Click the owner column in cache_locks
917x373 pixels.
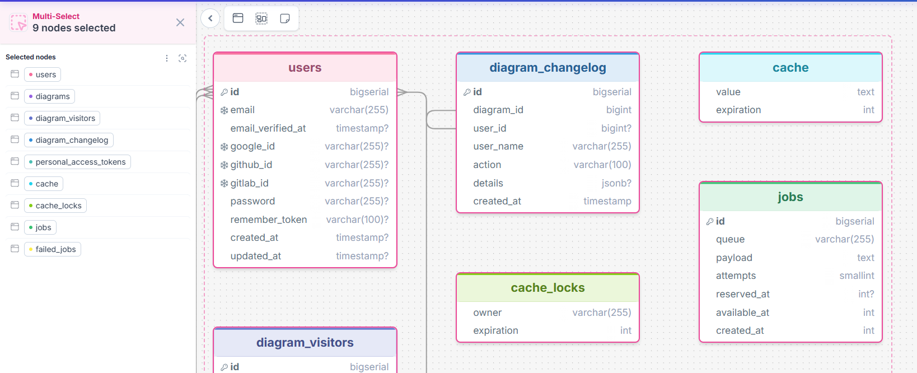click(x=548, y=313)
